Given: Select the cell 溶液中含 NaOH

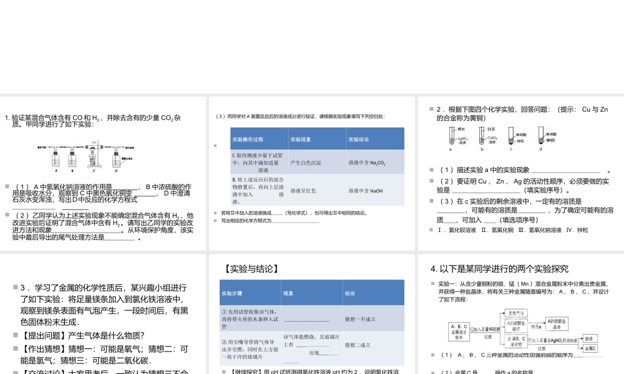Looking at the screenshot, I should 375,190.
